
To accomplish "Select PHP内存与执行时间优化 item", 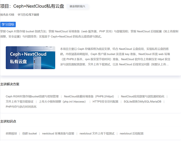I will coord(21,107).
